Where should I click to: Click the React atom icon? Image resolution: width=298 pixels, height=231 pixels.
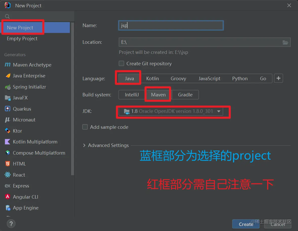click(x=8, y=175)
